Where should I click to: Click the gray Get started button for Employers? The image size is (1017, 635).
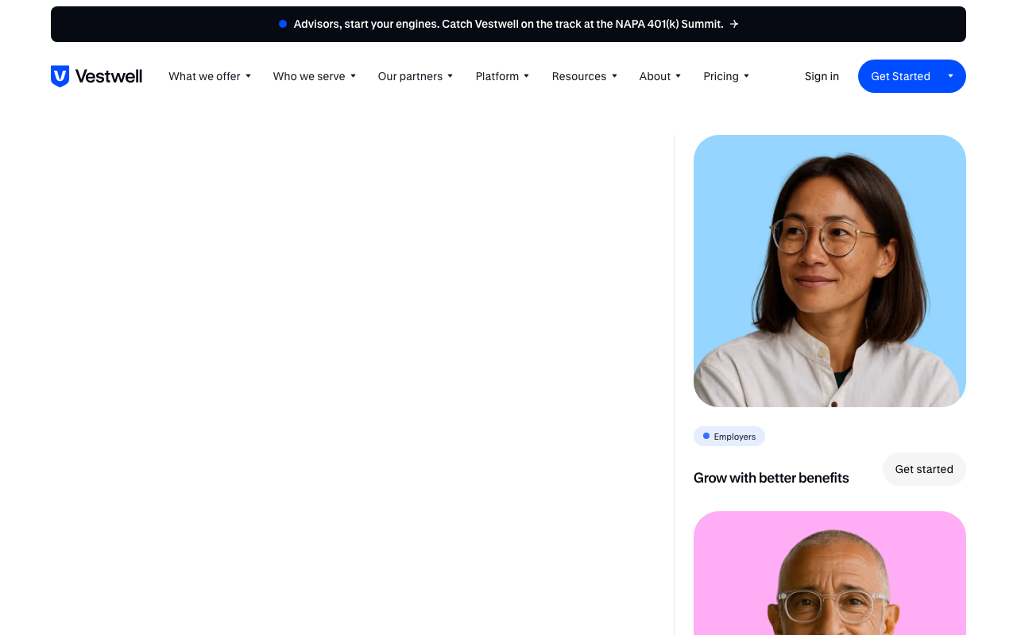click(924, 469)
